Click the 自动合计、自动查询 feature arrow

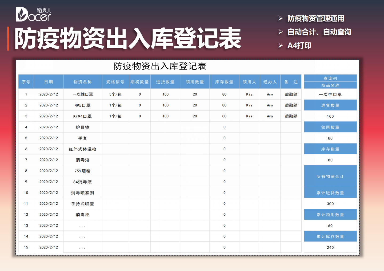(280, 32)
